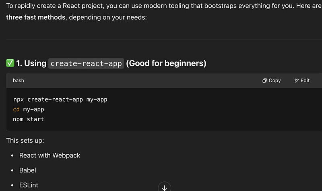Click the scroll-to-bottom down arrow button
This screenshot has width=322, height=191.
[x=164, y=187]
